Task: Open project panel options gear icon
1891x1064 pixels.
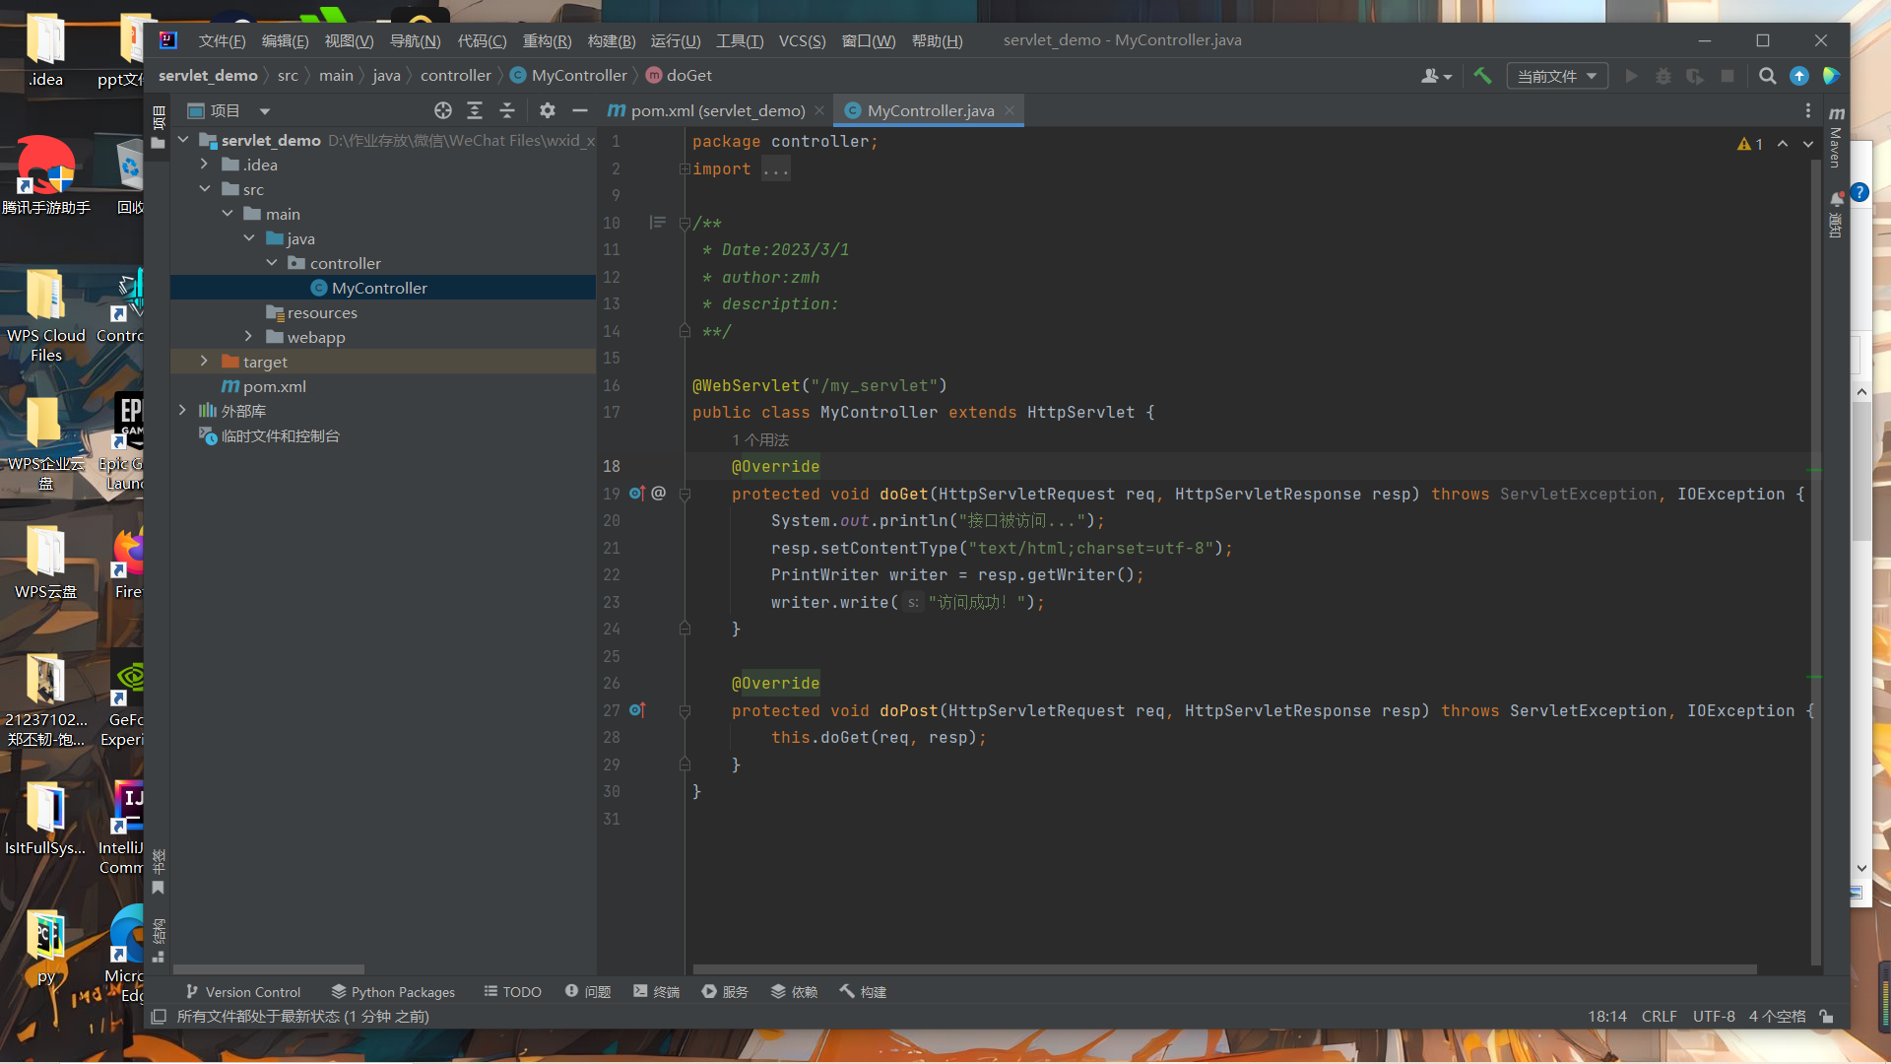Action: tap(548, 110)
